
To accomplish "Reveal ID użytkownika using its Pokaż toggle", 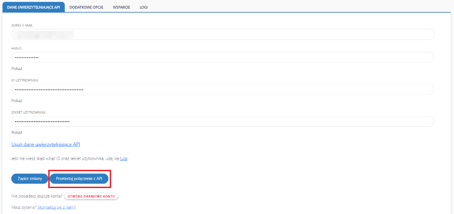I will 16,100.
